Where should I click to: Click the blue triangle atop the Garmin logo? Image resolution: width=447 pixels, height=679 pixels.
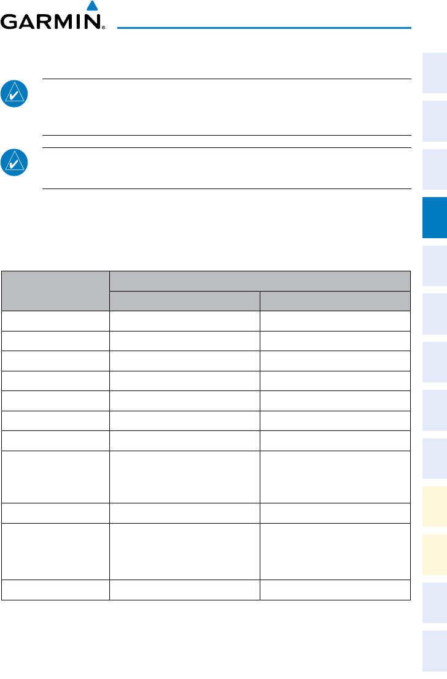[x=92, y=6]
